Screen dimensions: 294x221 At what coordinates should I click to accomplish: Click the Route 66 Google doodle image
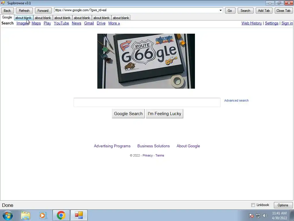(x=146, y=61)
